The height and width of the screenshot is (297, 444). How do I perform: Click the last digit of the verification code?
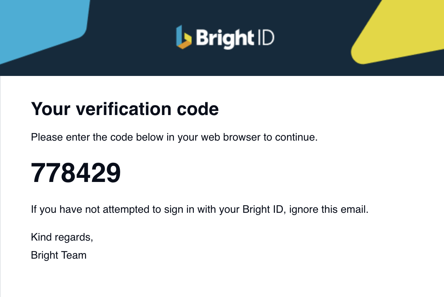[113, 173]
